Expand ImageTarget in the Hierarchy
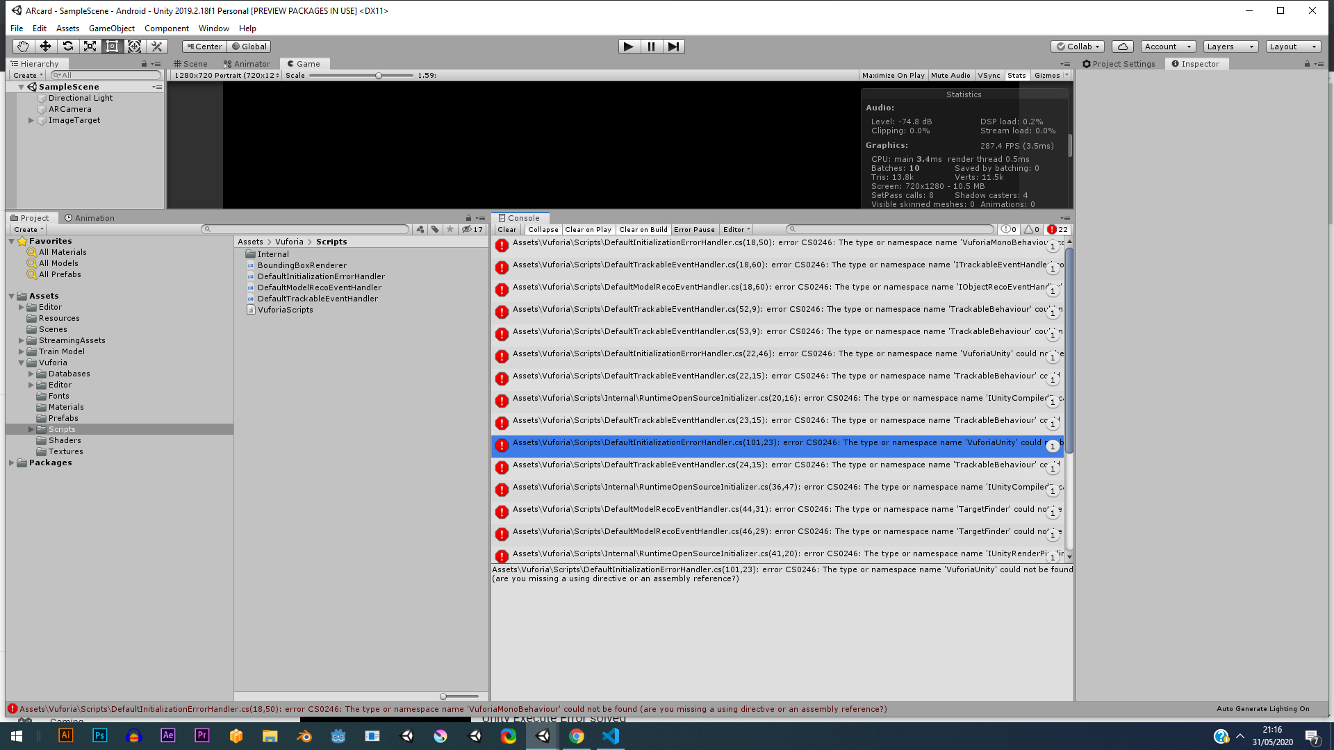Screen dimensions: 1334x750 pos(31,120)
